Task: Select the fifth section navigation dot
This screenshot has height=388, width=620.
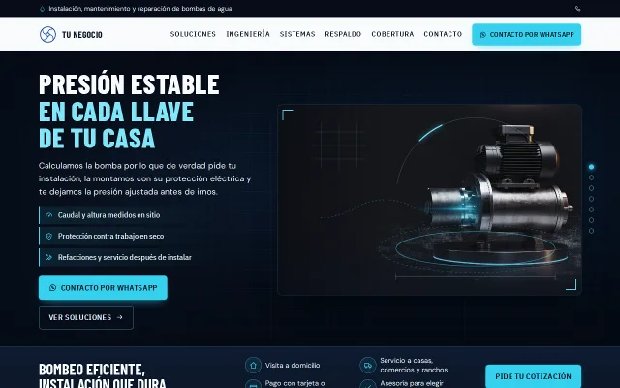Action: pos(592,210)
